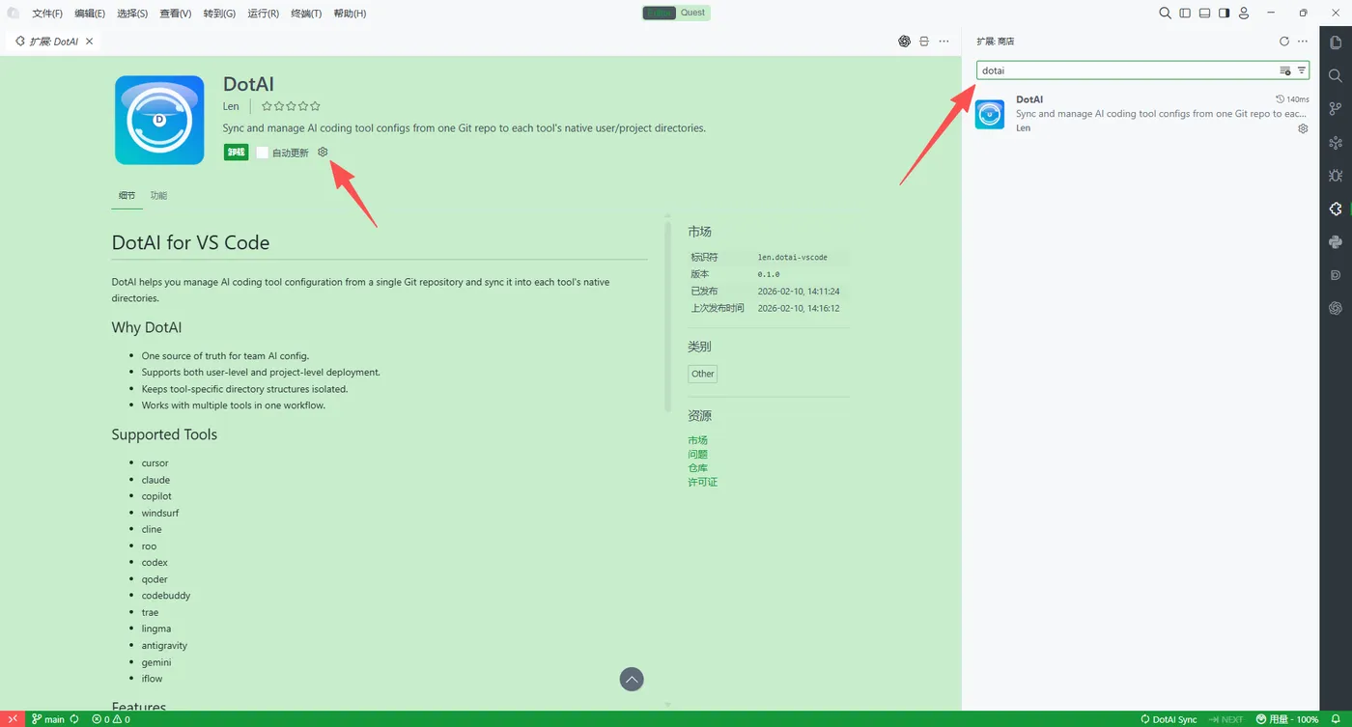Image resolution: width=1352 pixels, height=727 pixels.
Task: Click the remote connection icon in status bar
Action: pos(11,719)
